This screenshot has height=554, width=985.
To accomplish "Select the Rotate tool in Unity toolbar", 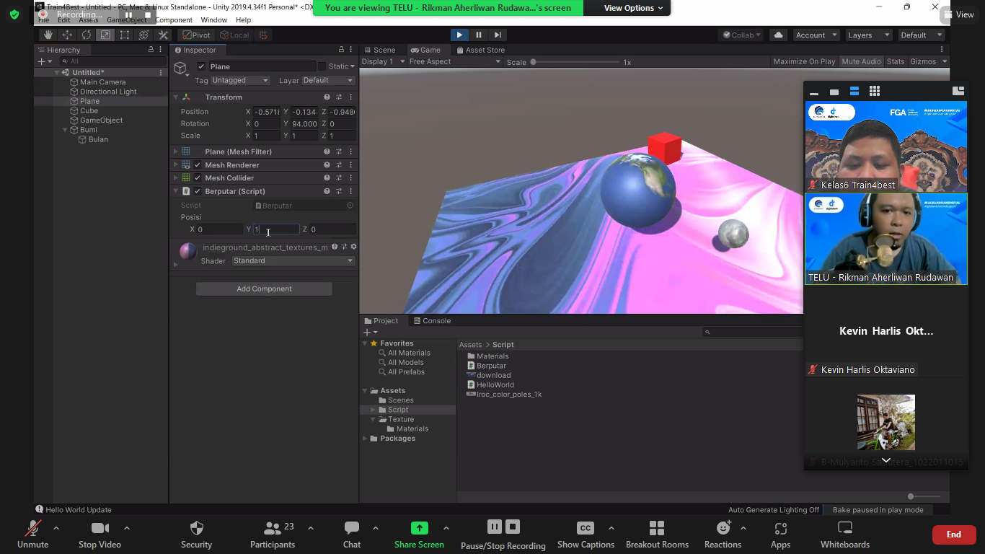I will click(x=87, y=35).
